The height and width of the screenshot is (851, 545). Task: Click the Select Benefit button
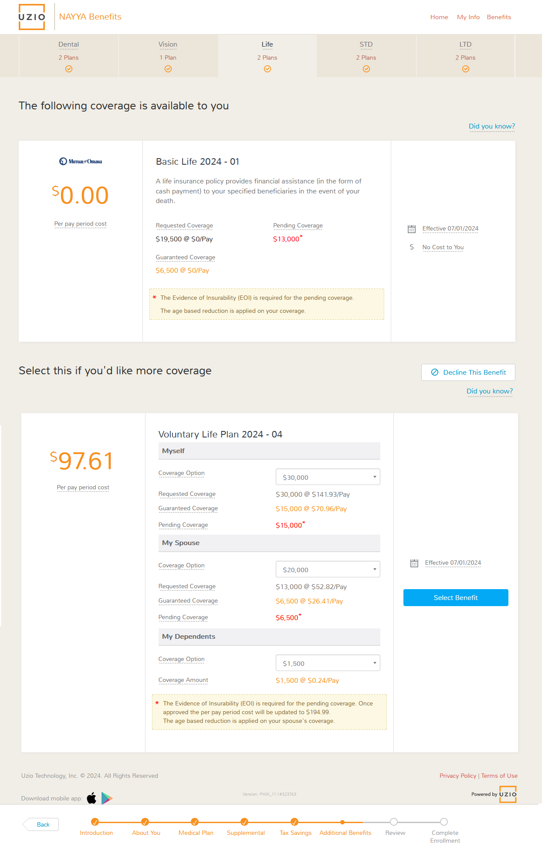click(456, 598)
